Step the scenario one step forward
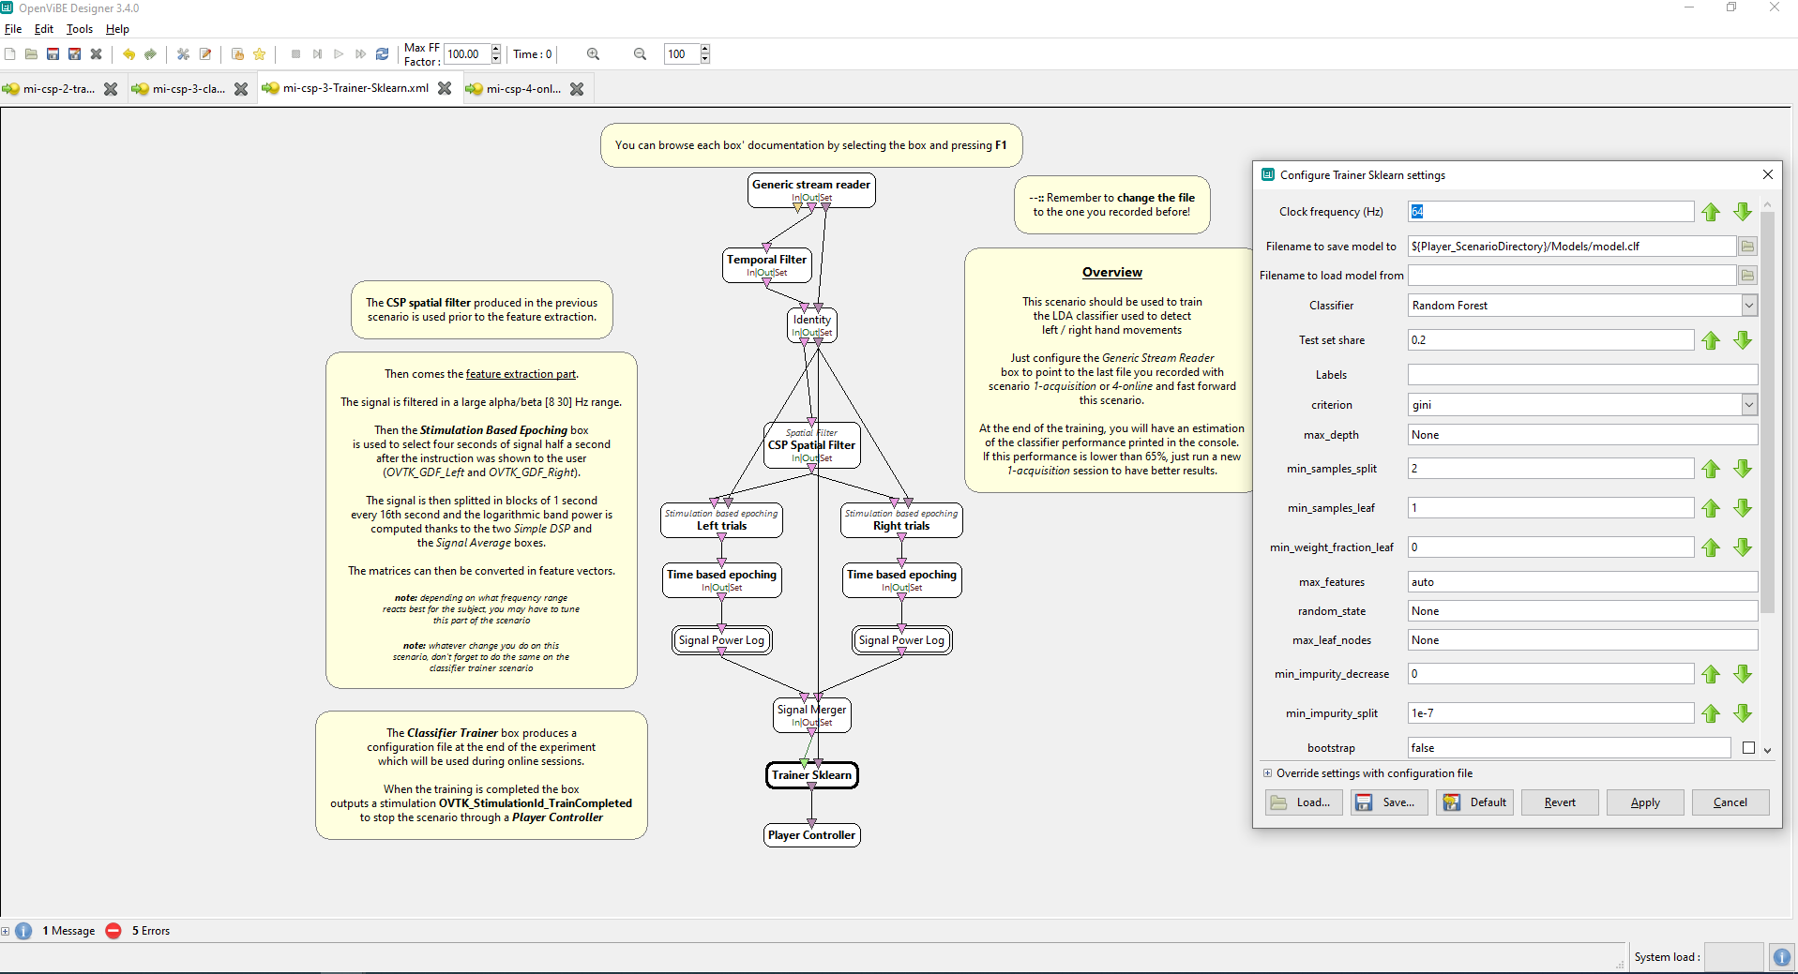Viewport: 1798px width, 974px height. pos(317,54)
